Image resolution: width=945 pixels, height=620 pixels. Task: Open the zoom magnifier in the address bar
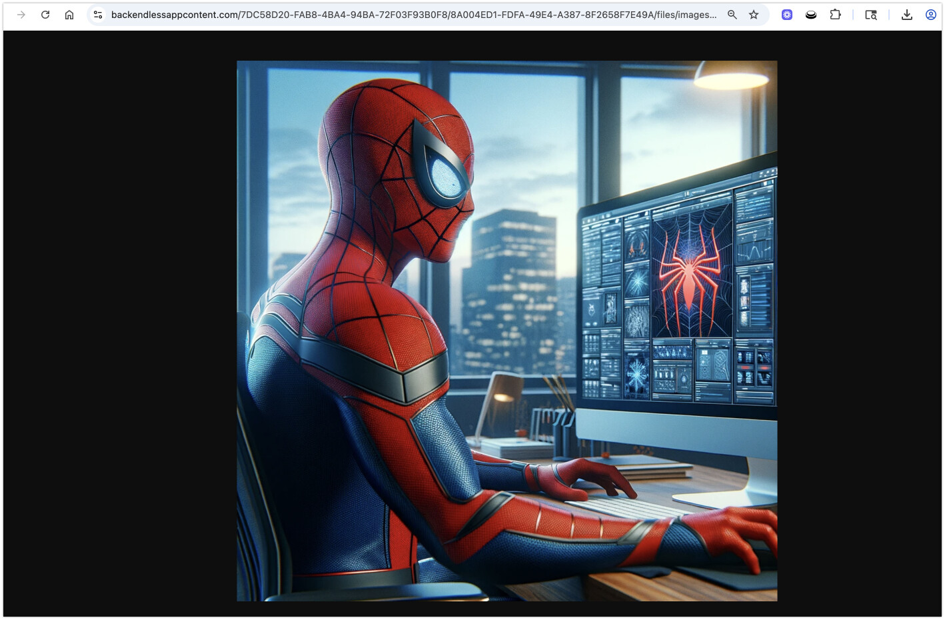point(732,15)
